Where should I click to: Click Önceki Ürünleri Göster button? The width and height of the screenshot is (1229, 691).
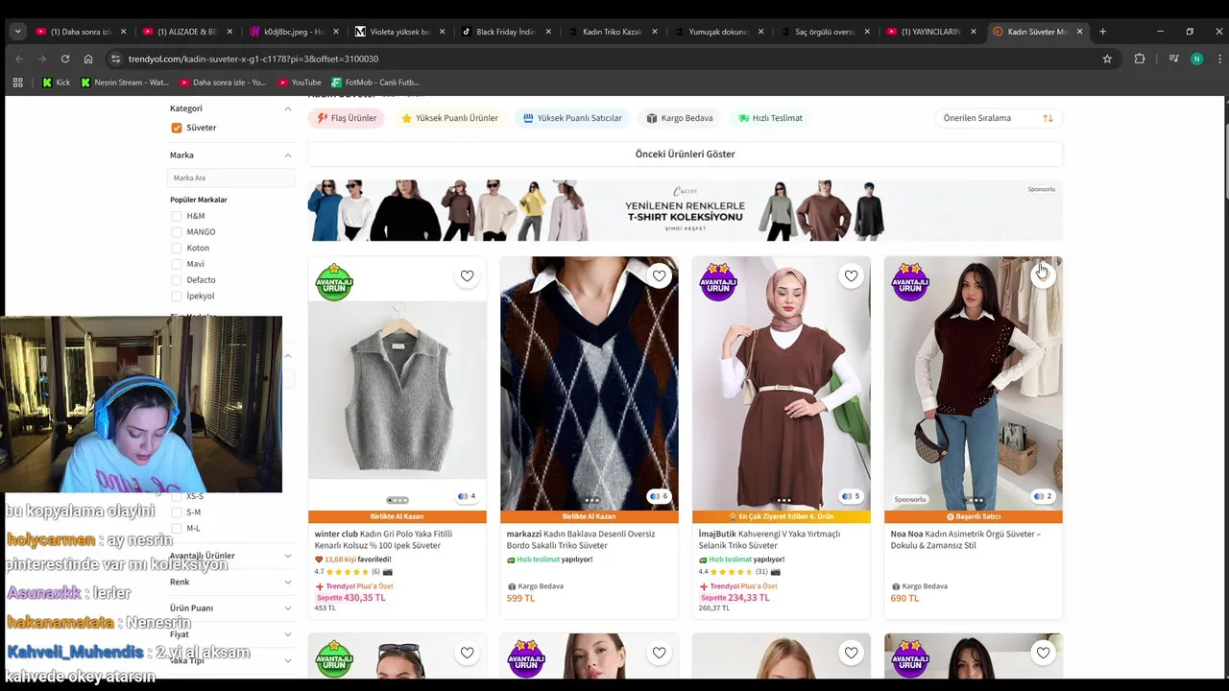coord(686,154)
